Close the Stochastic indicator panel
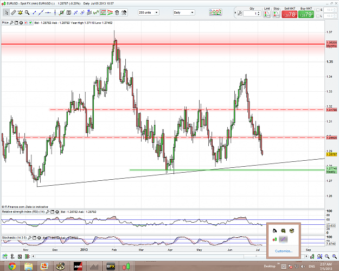 coord(39,238)
